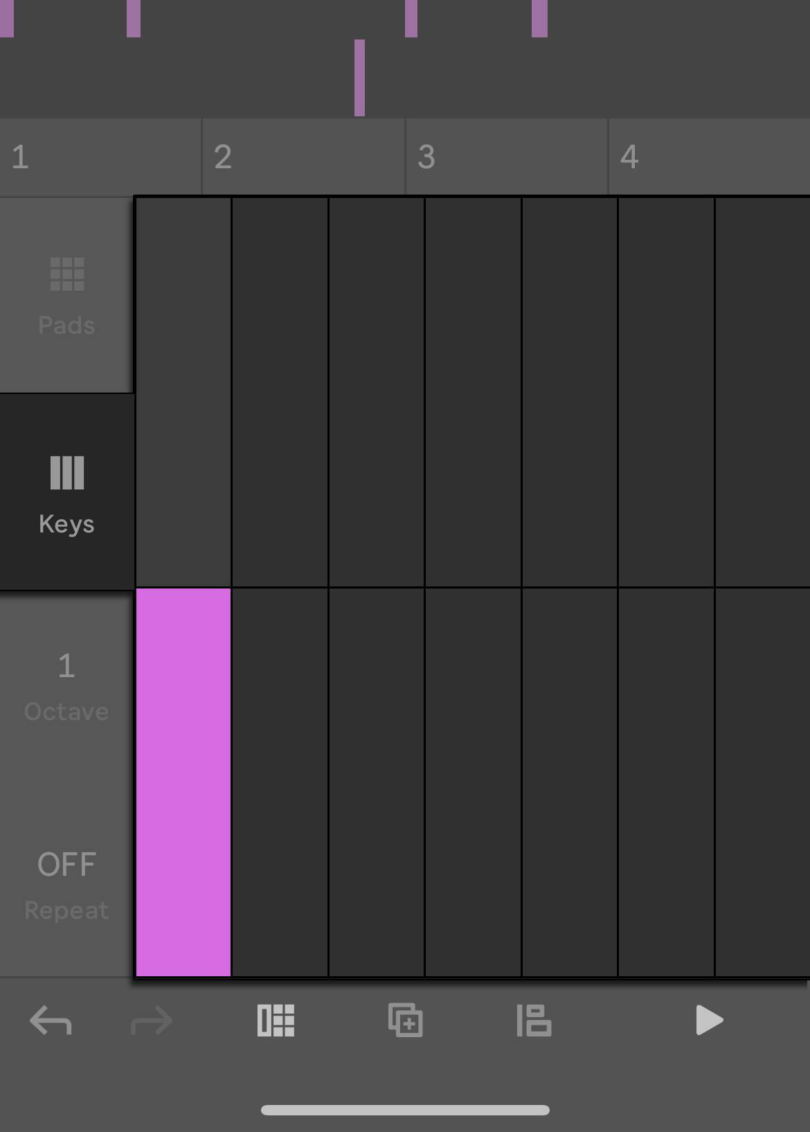The height and width of the screenshot is (1132, 810).
Task: Select bar 2 in the timeline ruler
Action: [303, 157]
